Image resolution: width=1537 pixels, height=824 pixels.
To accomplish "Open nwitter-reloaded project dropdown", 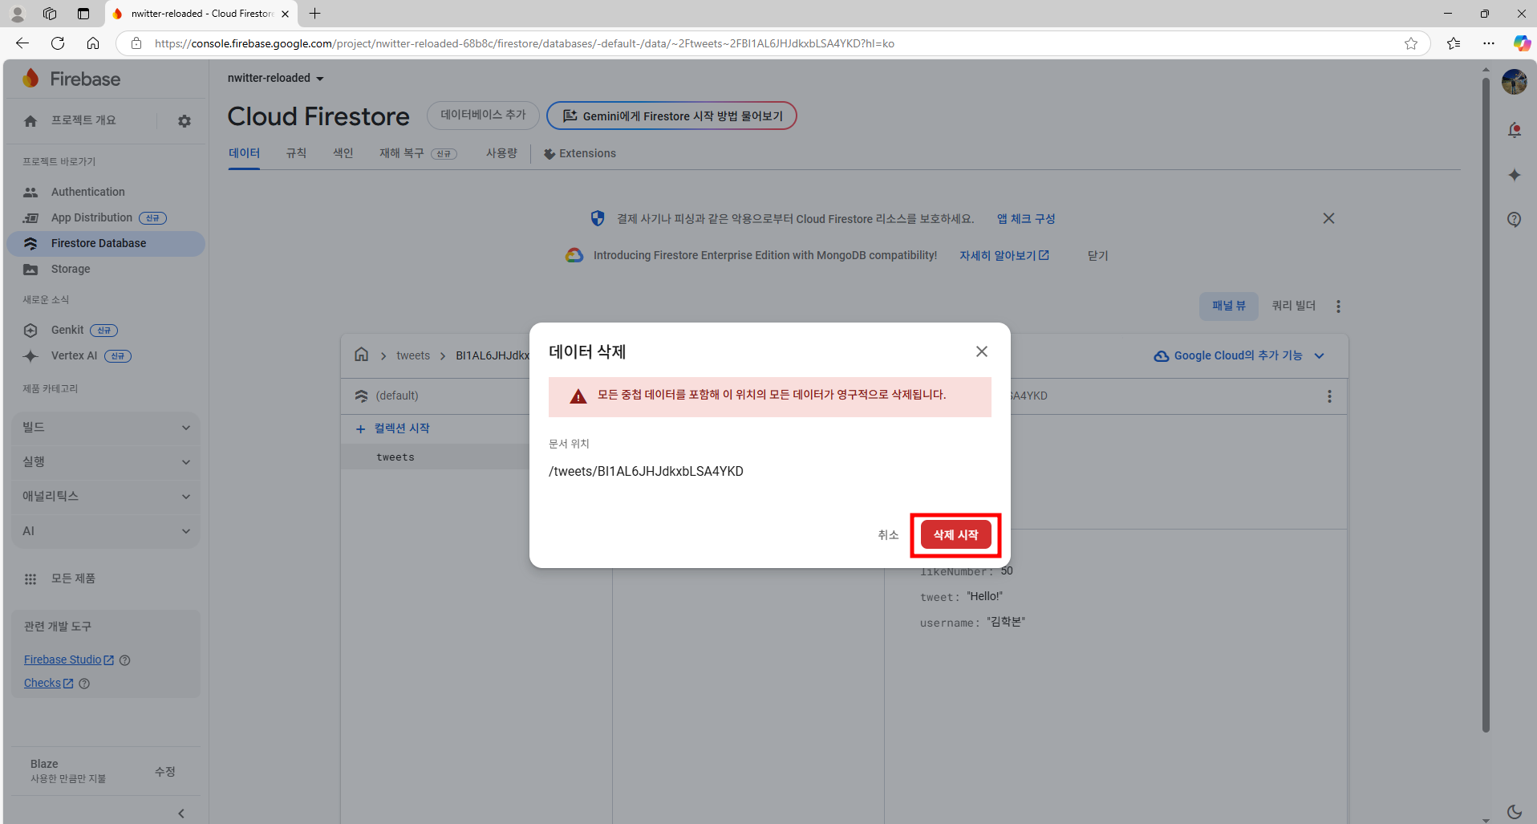I will click(x=275, y=78).
